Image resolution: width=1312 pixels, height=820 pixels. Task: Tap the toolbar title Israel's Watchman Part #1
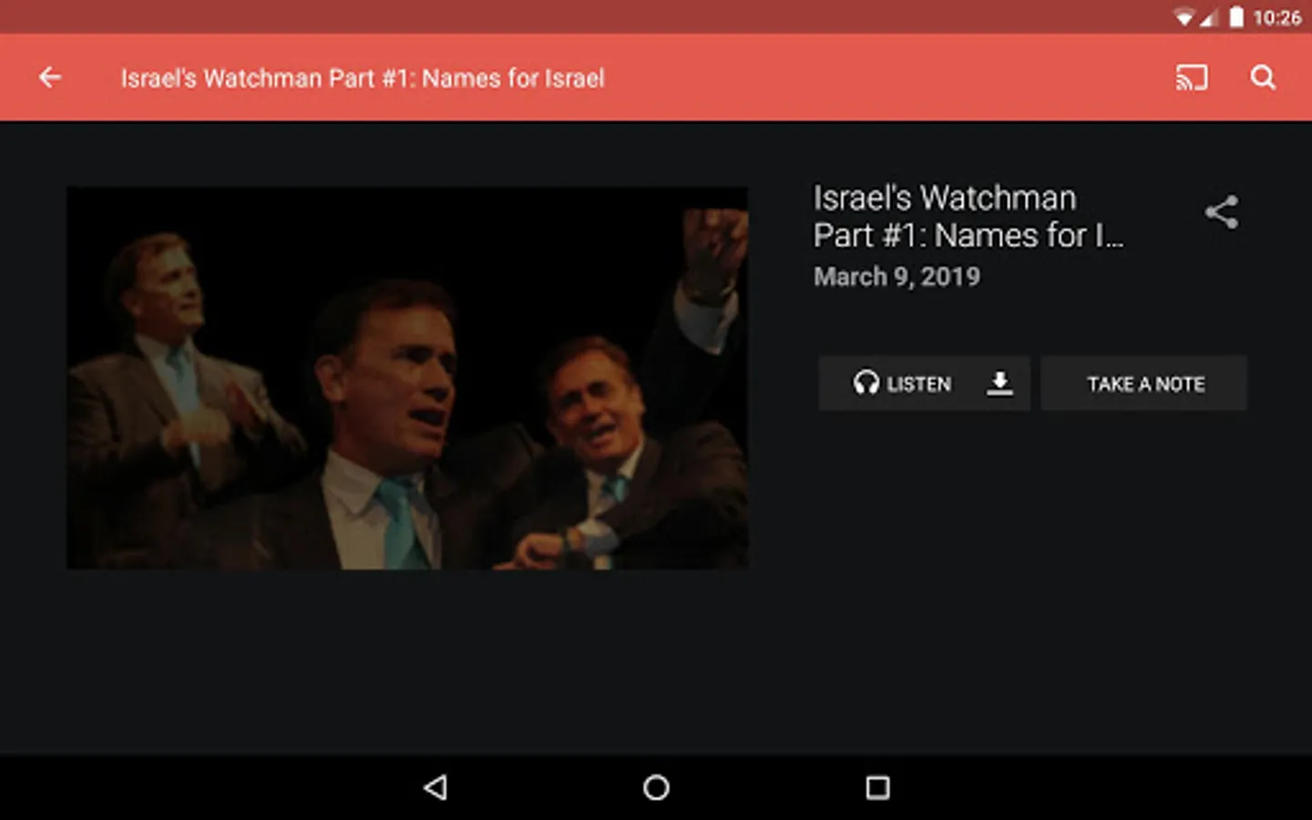[363, 78]
